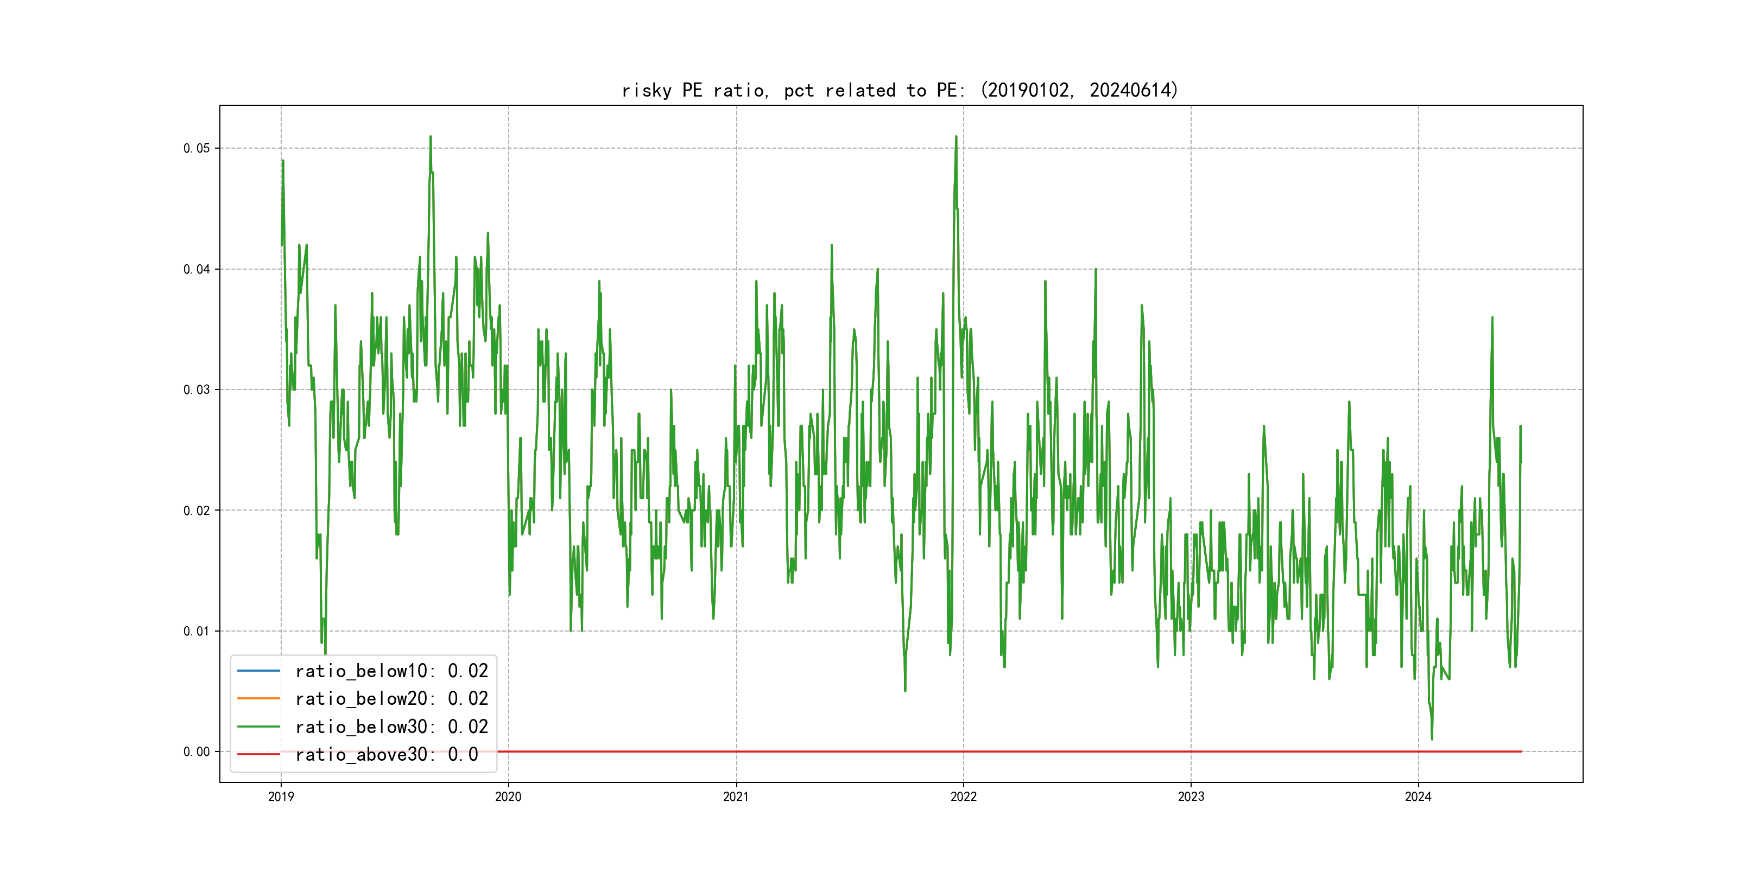This screenshot has width=1759, height=879.
Task: Click the 0.01 y-axis tick label
Action: pyautogui.click(x=196, y=631)
